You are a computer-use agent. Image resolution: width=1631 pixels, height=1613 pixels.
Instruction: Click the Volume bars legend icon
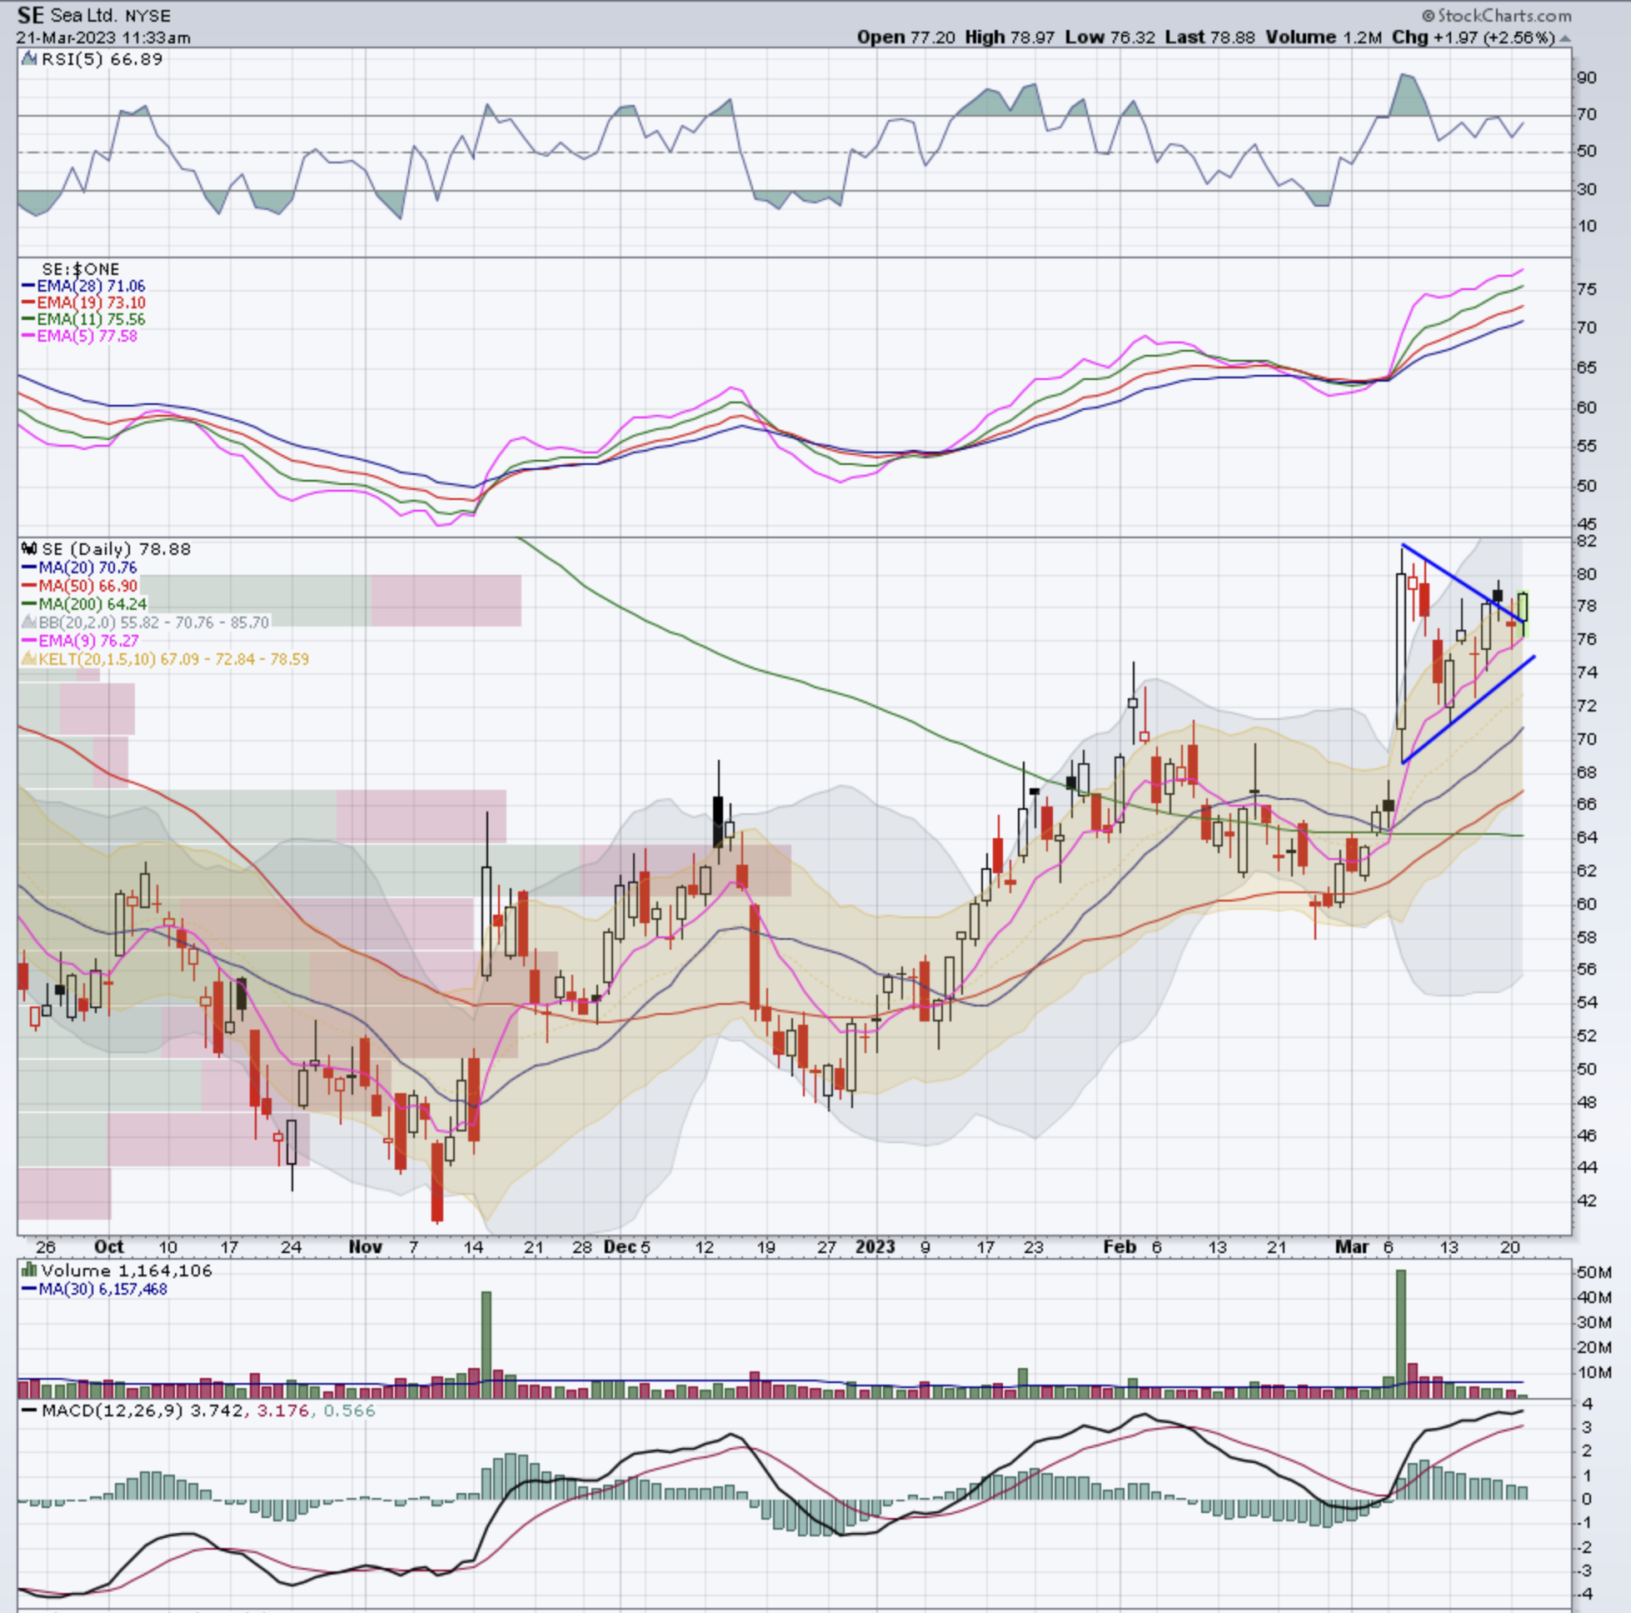point(29,1270)
